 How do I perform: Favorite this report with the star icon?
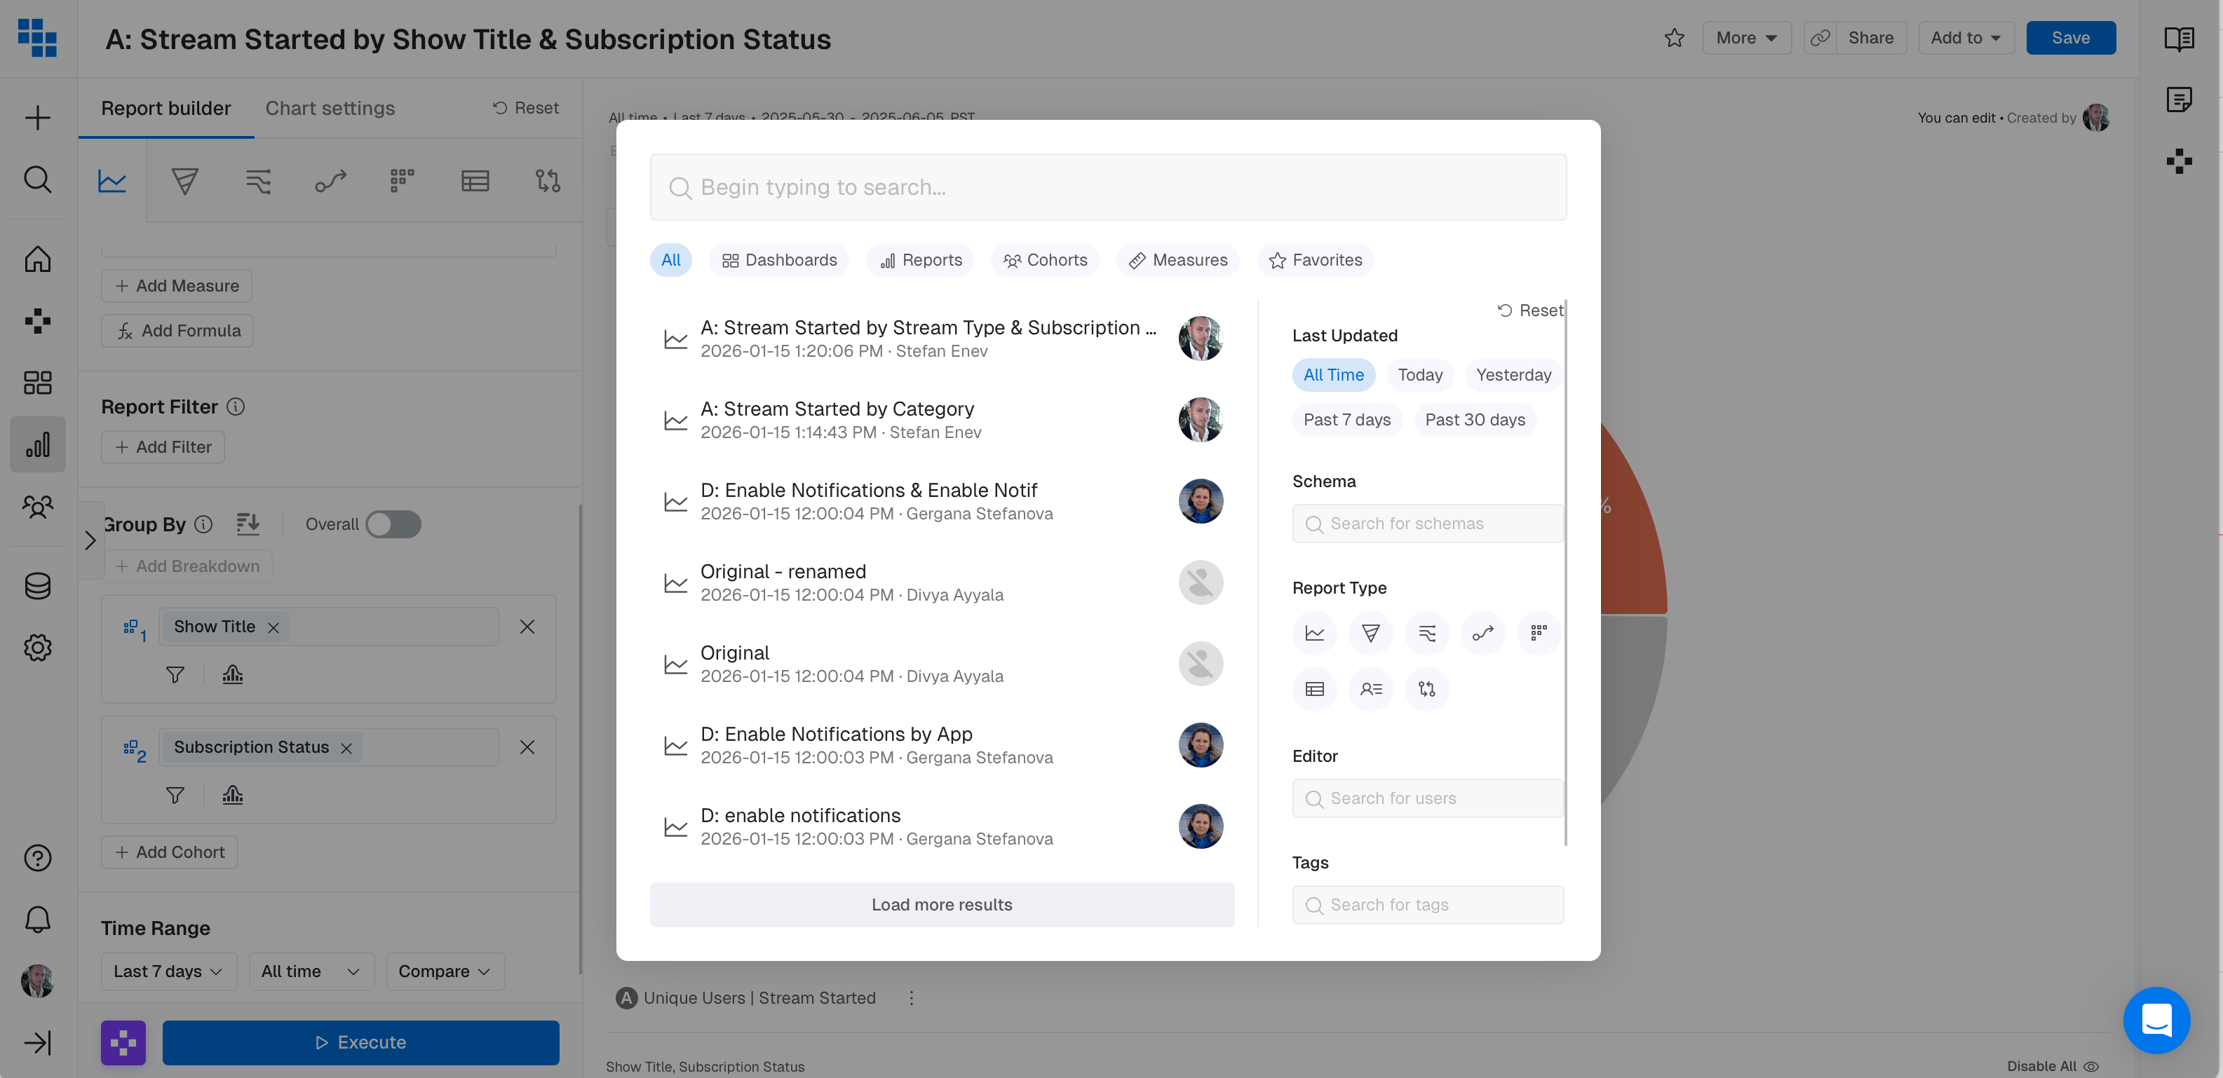coord(1674,38)
